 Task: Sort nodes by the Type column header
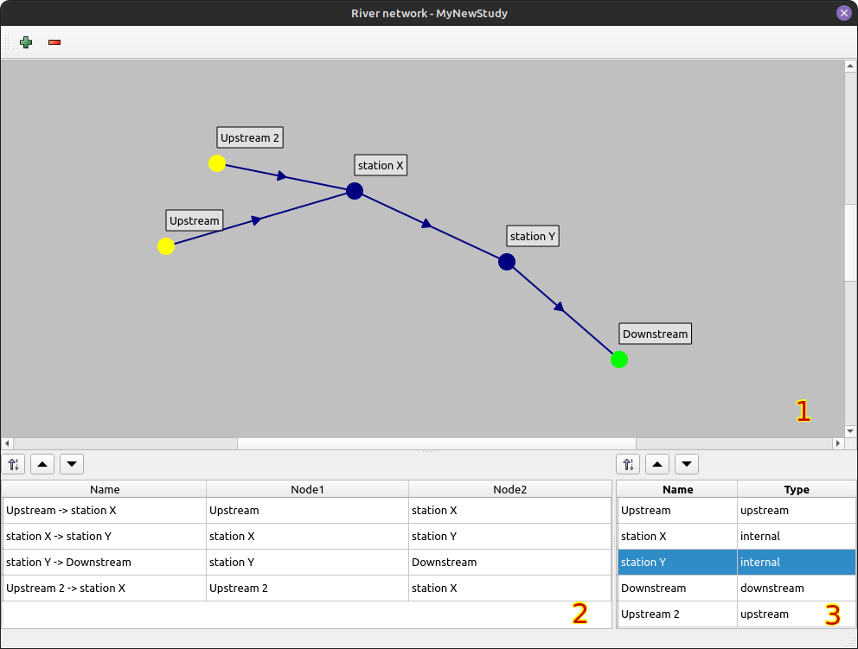(x=796, y=489)
